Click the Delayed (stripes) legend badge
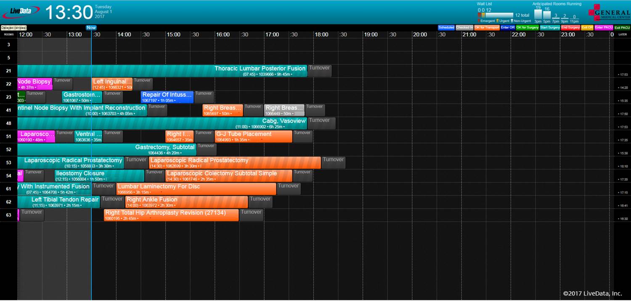The image size is (631, 301). 15,27
